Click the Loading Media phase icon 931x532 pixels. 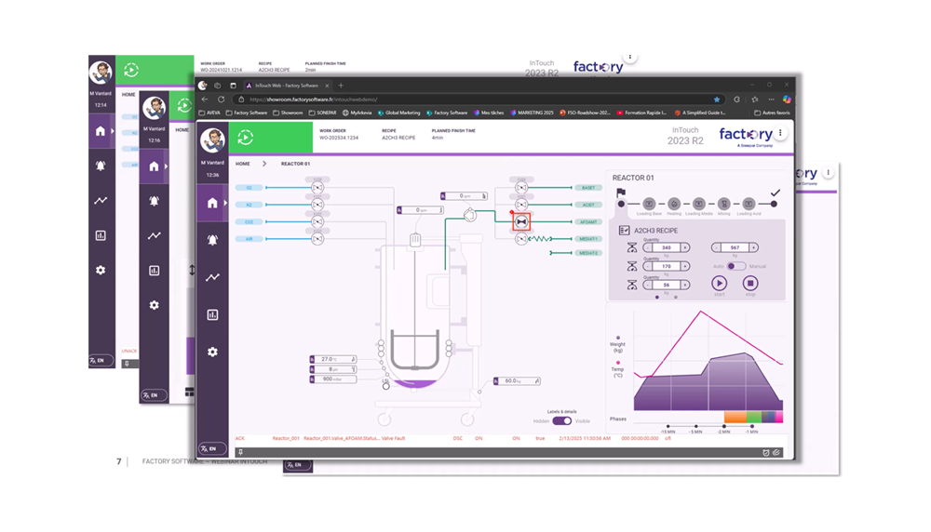pos(699,204)
